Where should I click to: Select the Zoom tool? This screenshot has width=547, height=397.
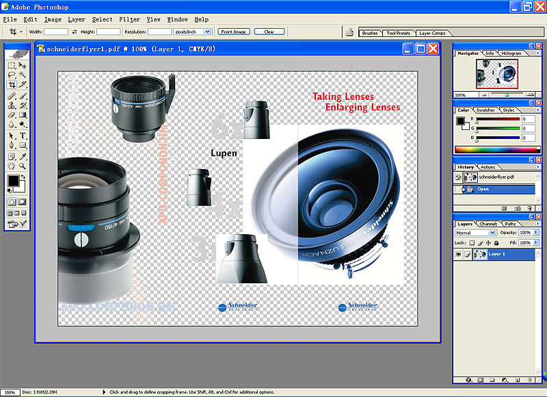pos(23,166)
